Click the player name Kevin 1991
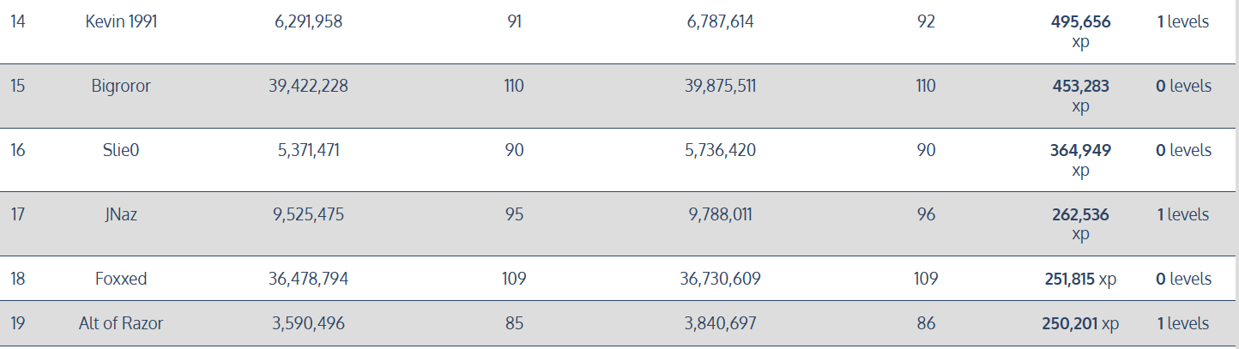This screenshot has height=349, width=1239. [121, 21]
